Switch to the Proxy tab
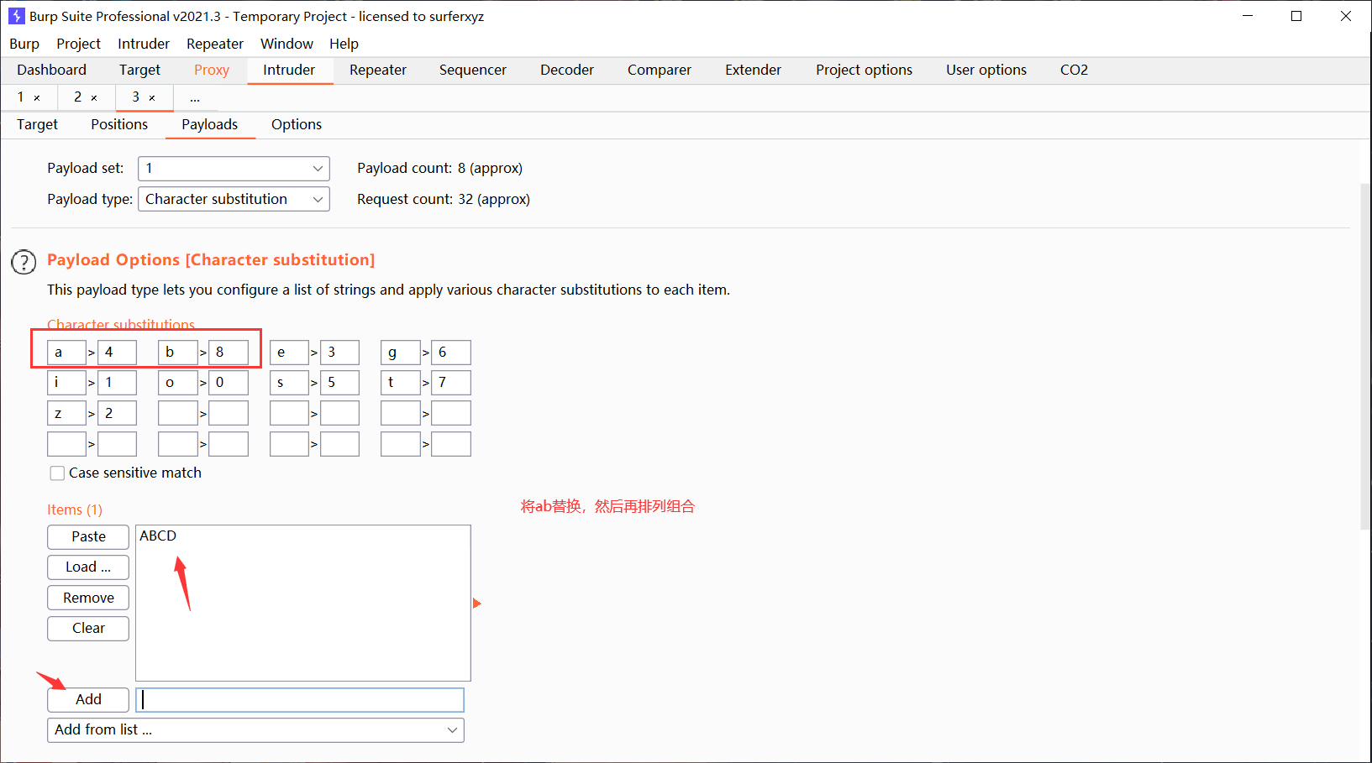Screen dimensions: 1372x763 click(x=212, y=71)
